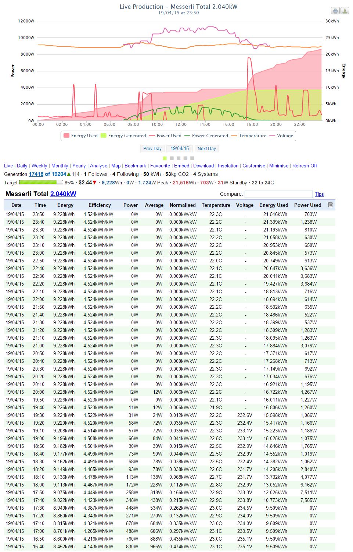This screenshot has height=552, width=353.
Task: Click the trash icon in table header
Action: [x=330, y=205]
